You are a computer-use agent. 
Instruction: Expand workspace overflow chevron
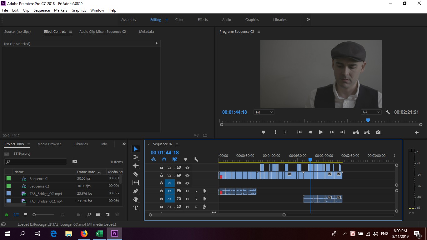click(x=309, y=19)
